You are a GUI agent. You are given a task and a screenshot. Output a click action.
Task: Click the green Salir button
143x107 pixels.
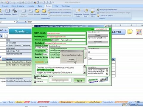pyautogui.click(x=79, y=81)
